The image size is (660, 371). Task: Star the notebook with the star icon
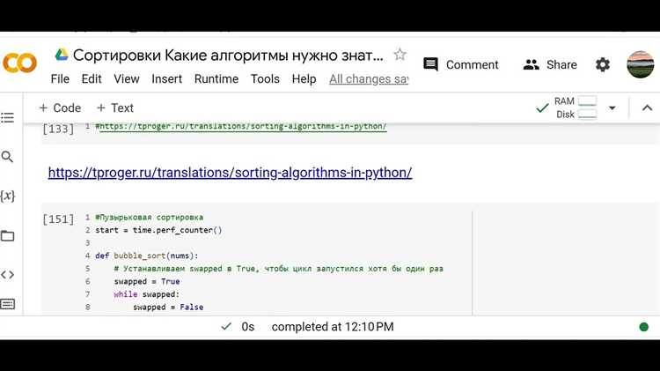(400, 55)
